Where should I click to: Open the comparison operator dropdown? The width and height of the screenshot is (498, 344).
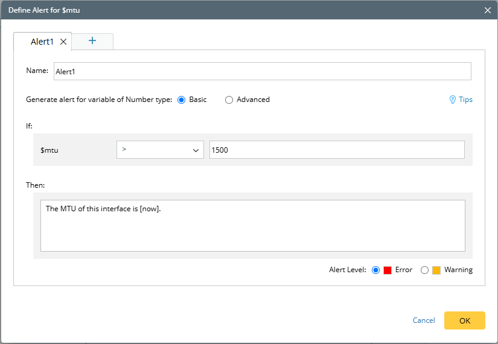pos(159,150)
